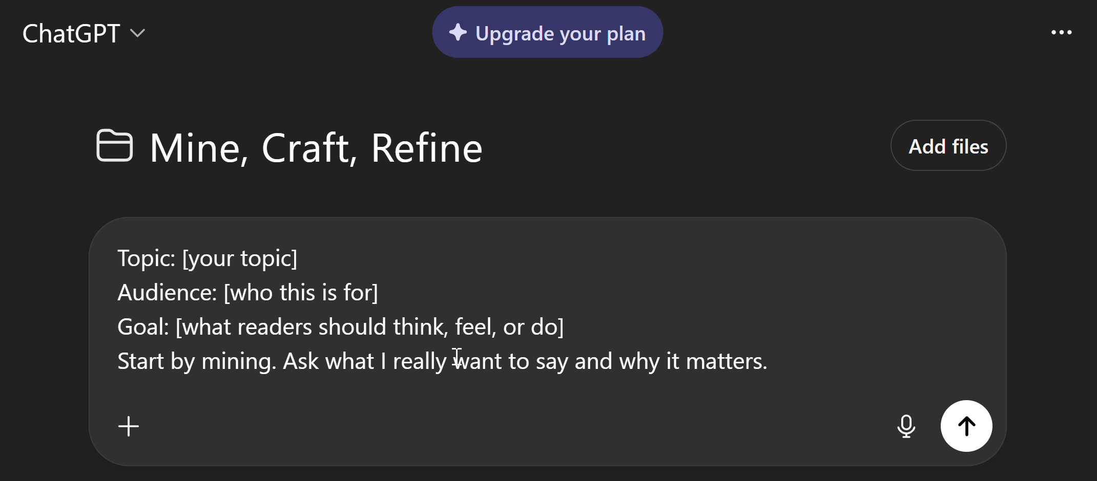Click the 'Start by mining' sentence
The image size is (1097, 481).
click(197, 361)
